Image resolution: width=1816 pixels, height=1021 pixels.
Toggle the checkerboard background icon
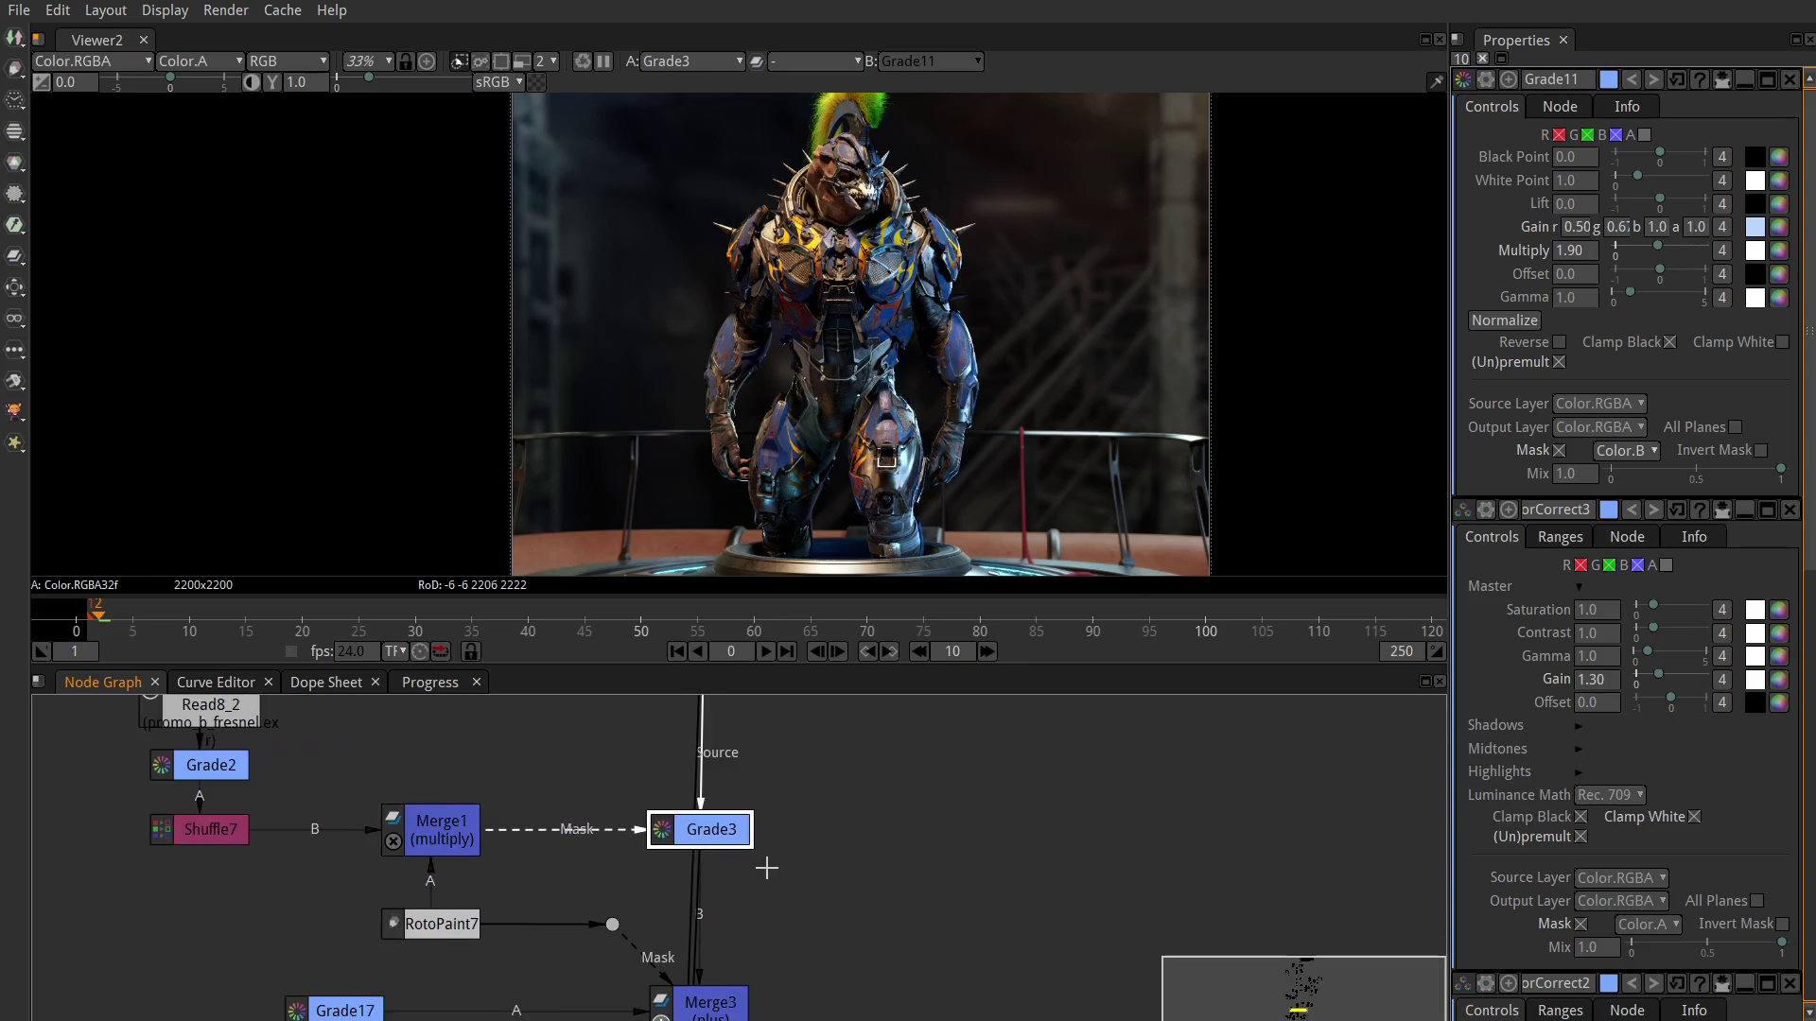point(536,82)
